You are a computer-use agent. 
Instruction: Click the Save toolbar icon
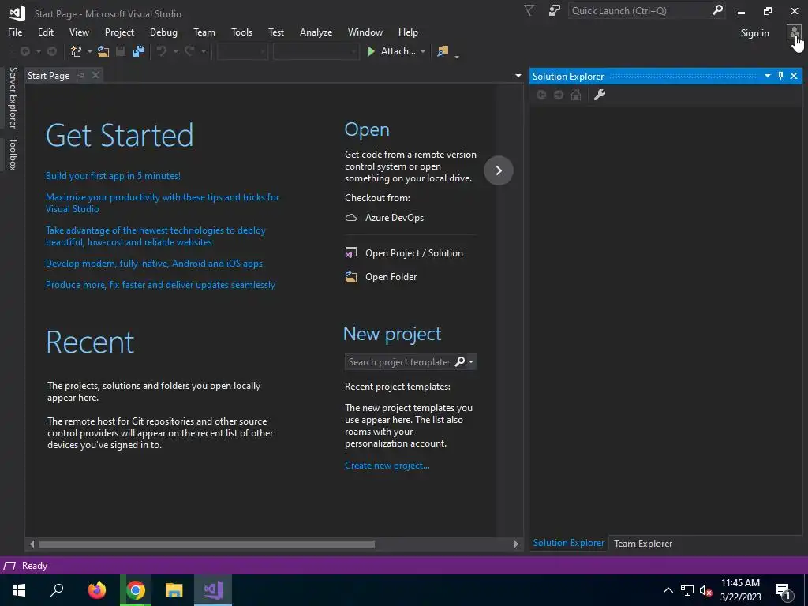121,51
